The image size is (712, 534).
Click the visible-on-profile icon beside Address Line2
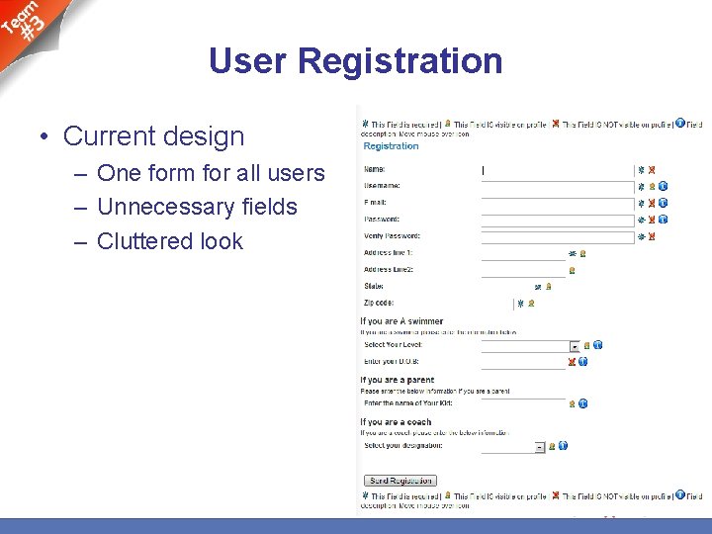573,271
